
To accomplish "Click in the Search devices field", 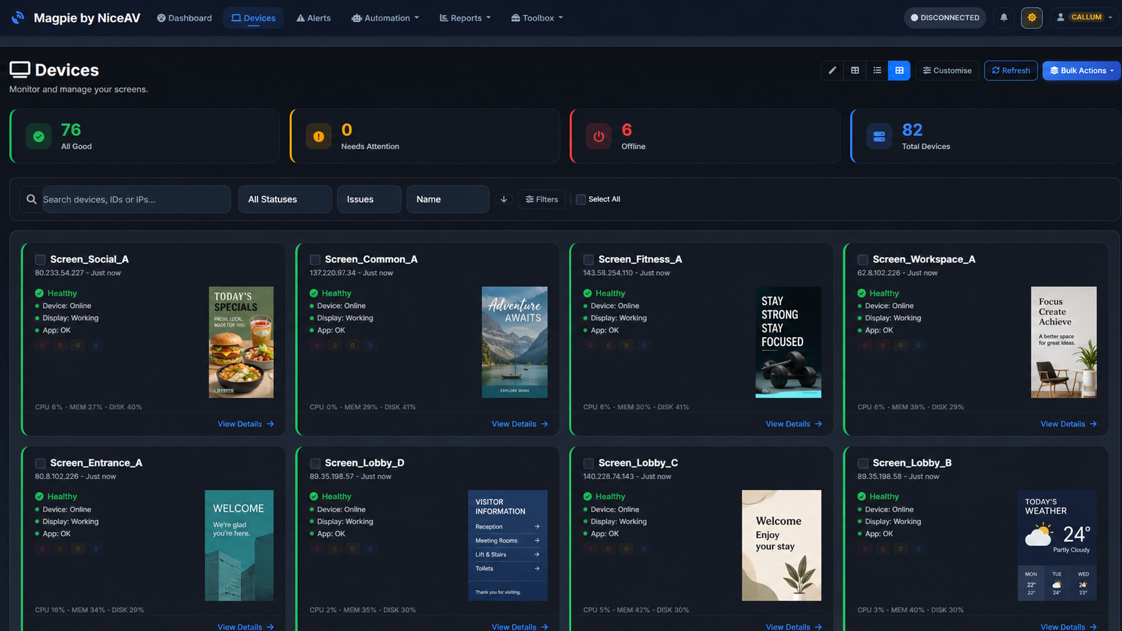I will 136,199.
